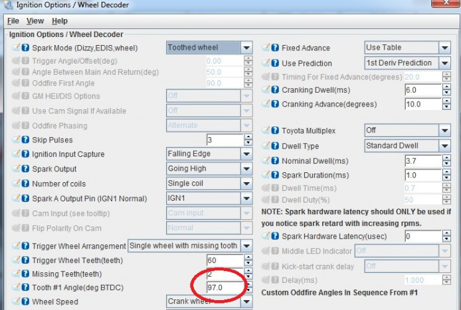Screen dimensions: 461x310
Task: Decrease Cranking Advance with down stepper arrow
Action: 446,107
